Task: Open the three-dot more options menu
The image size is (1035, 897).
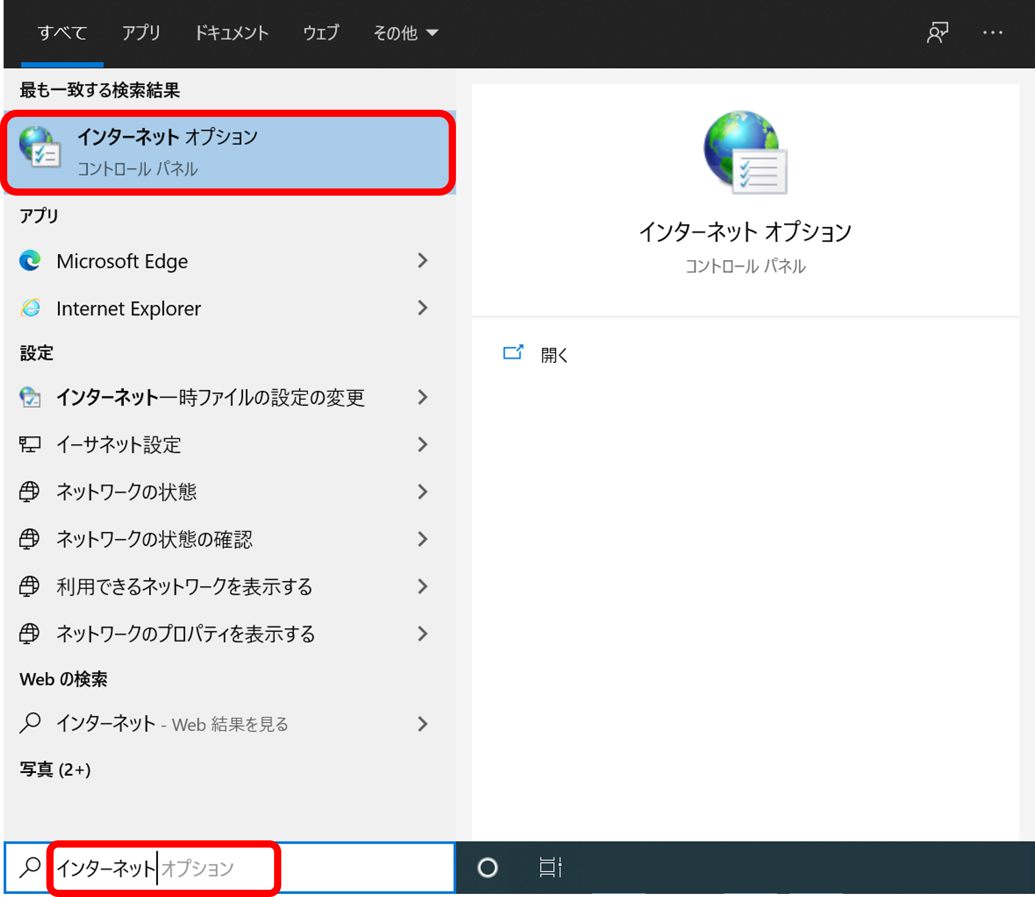Action: tap(992, 33)
